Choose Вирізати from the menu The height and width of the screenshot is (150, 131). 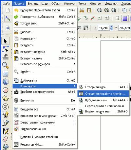(45, 32)
